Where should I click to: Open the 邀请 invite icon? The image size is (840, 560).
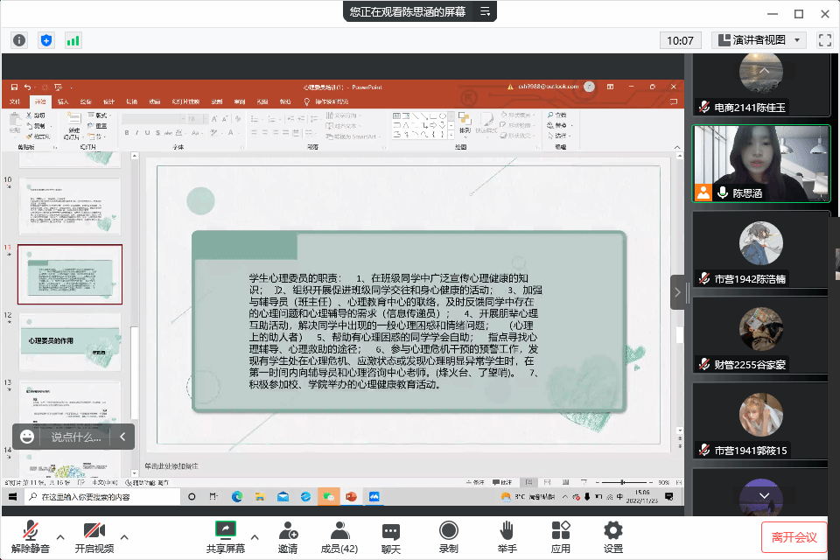click(x=287, y=536)
